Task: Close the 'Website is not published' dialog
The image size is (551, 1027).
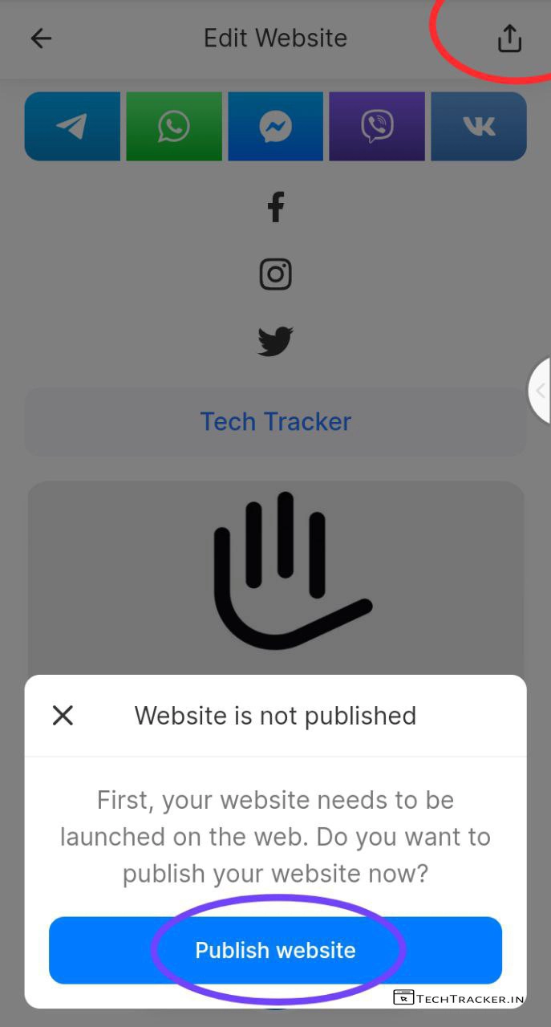Action: click(63, 716)
